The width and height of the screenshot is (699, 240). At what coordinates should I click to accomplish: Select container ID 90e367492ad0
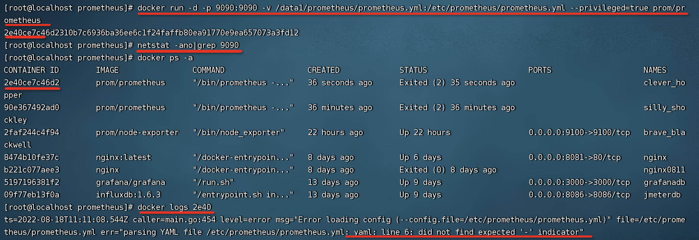tap(32, 108)
